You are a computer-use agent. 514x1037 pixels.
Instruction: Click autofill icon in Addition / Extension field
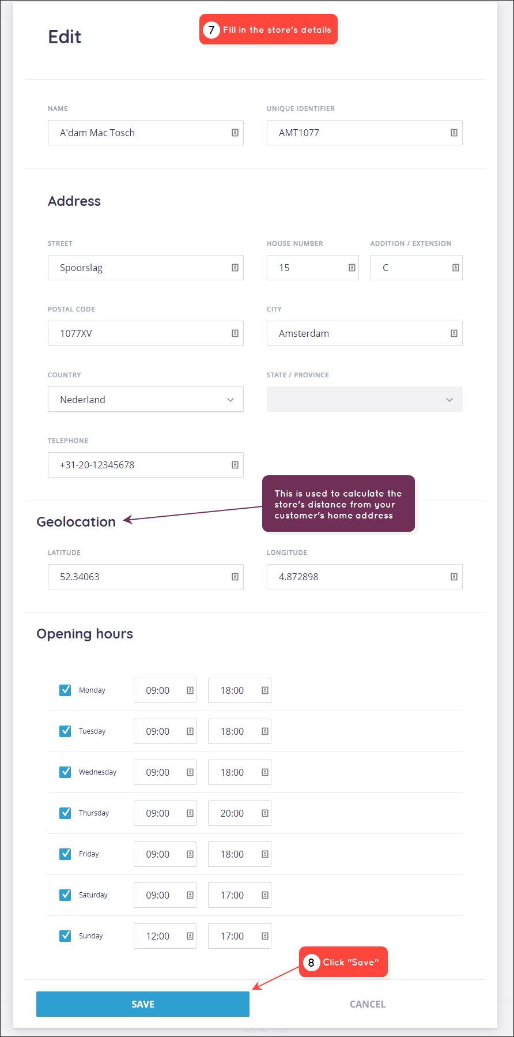pos(456,268)
